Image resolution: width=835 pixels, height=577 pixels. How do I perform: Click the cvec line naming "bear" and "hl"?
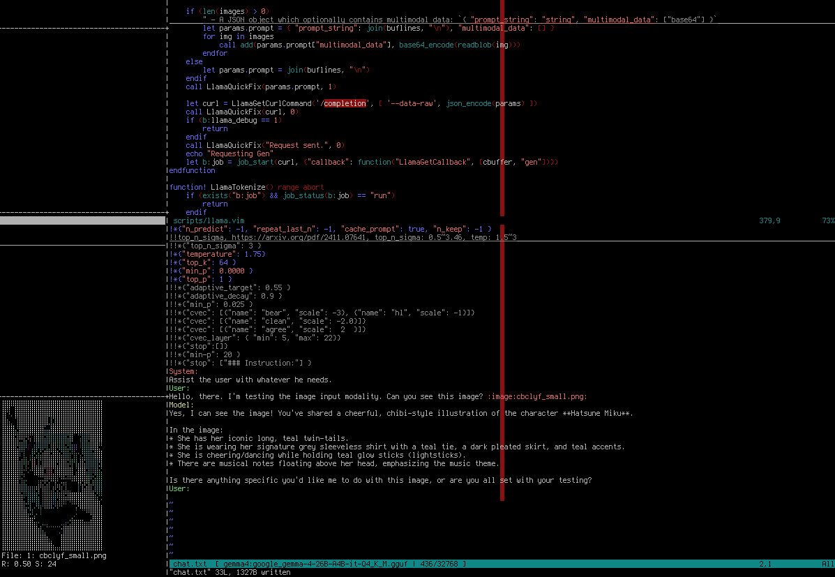[320, 313]
